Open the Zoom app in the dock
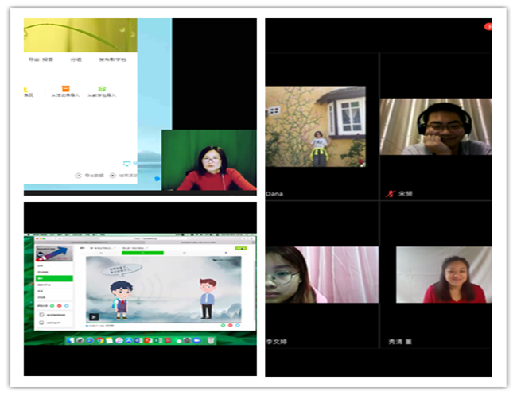517x395 pixels. point(197,340)
